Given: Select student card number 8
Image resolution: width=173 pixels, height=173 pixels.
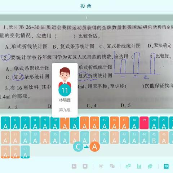Looking at the screenshot, I should (35, 123).
